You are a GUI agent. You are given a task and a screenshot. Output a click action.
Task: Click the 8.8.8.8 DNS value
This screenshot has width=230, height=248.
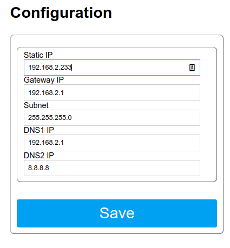point(38,168)
